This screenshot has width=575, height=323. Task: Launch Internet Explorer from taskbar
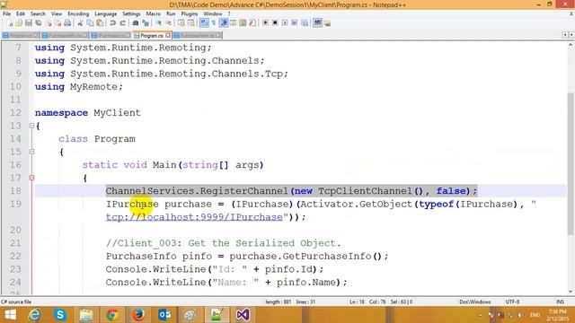coord(34,315)
